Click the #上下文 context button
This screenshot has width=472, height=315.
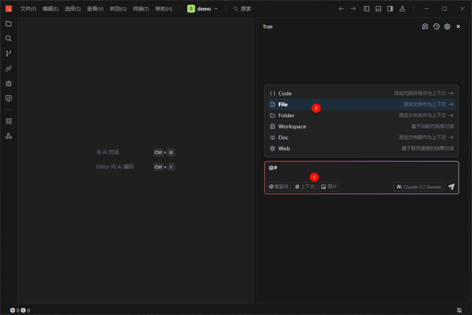pos(305,187)
